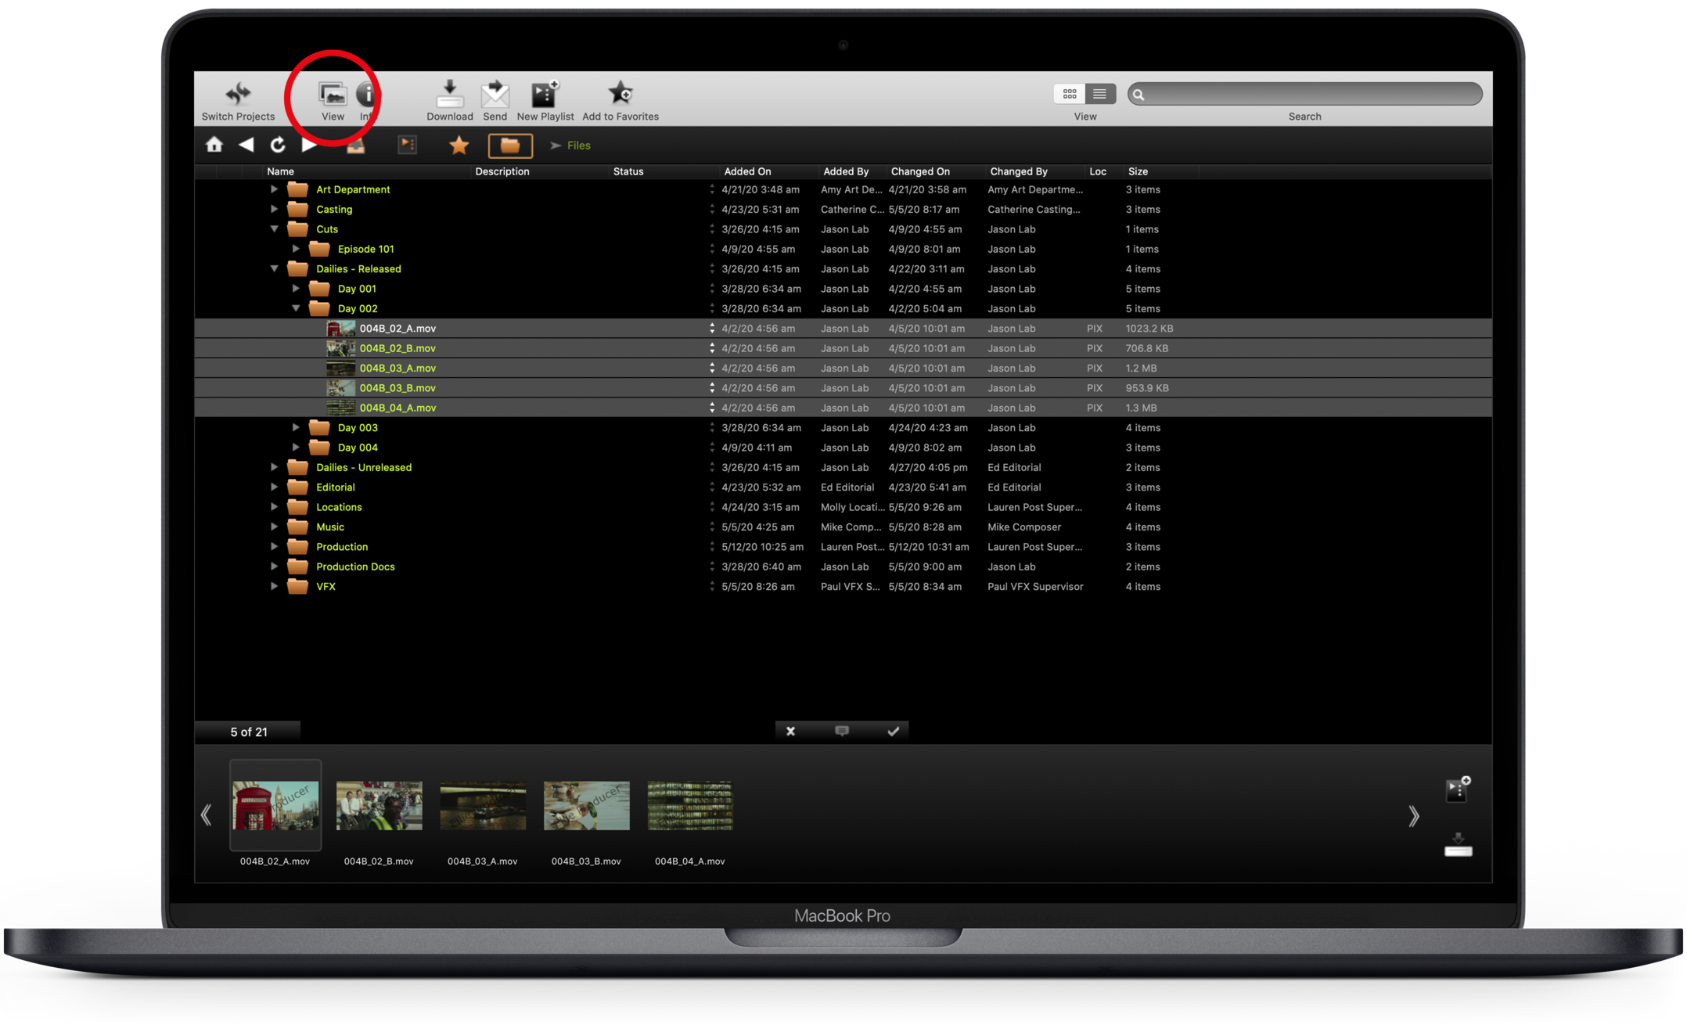Sort by the Size column header
This screenshot has width=1687, height=1025.
[1138, 171]
